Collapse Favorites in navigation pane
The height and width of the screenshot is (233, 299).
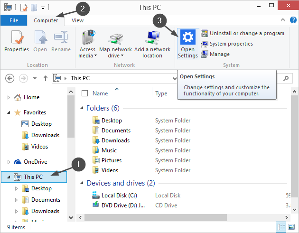(x=9, y=112)
